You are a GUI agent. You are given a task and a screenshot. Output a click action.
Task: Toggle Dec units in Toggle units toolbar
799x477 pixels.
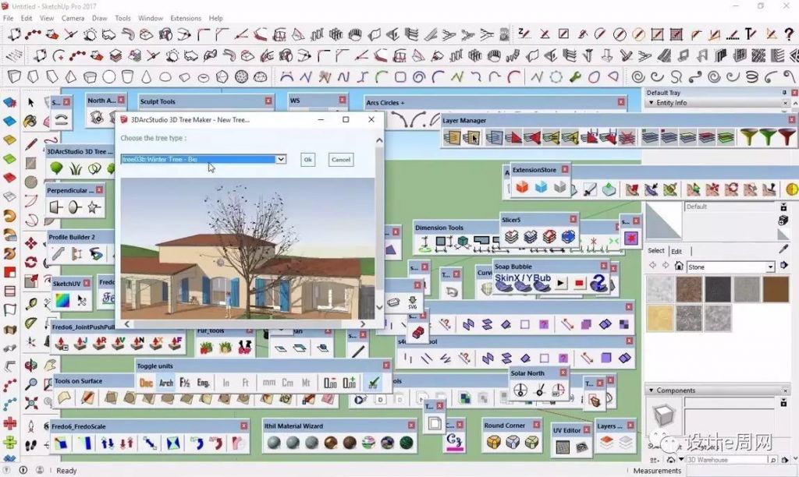click(146, 383)
